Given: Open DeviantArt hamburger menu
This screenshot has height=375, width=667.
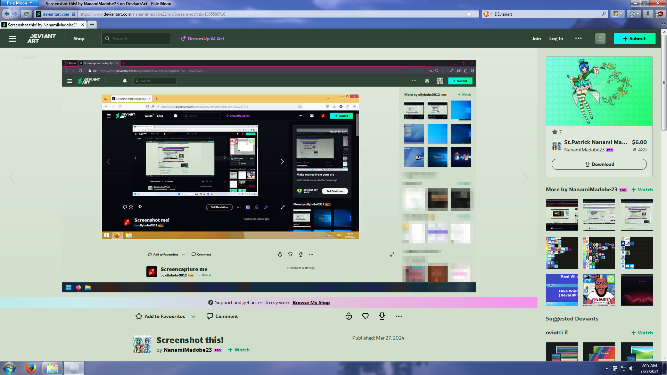Looking at the screenshot, I should coord(13,39).
